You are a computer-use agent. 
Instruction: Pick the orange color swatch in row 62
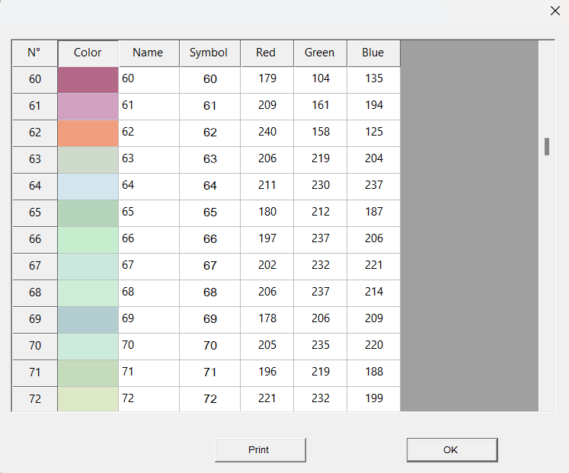pos(88,133)
